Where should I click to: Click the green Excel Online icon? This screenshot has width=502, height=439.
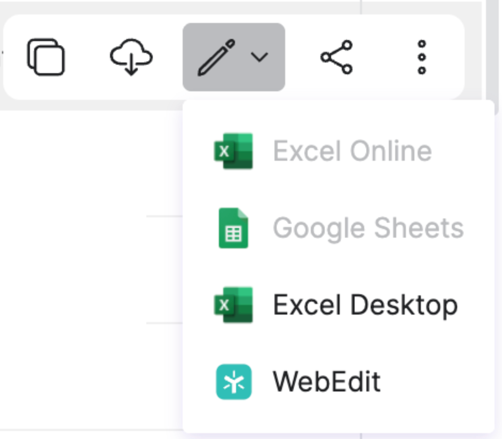coord(233,151)
